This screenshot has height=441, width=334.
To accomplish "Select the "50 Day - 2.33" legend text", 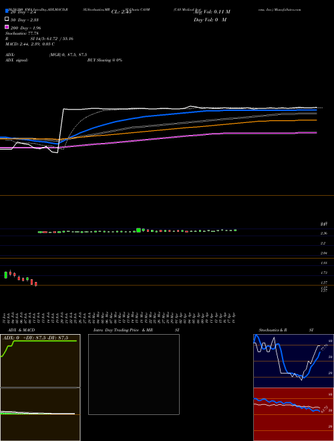I will [25, 20].
